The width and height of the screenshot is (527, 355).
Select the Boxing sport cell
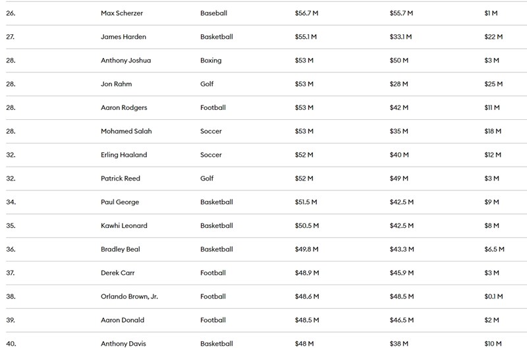point(211,61)
